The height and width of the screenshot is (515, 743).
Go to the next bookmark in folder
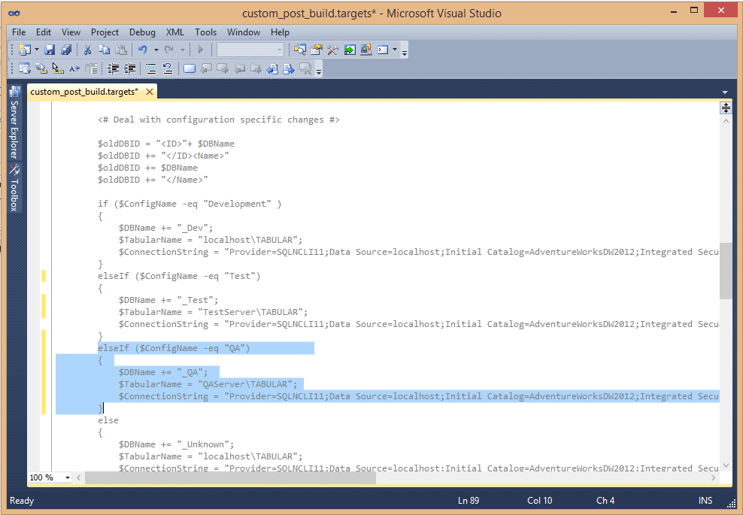(x=256, y=68)
